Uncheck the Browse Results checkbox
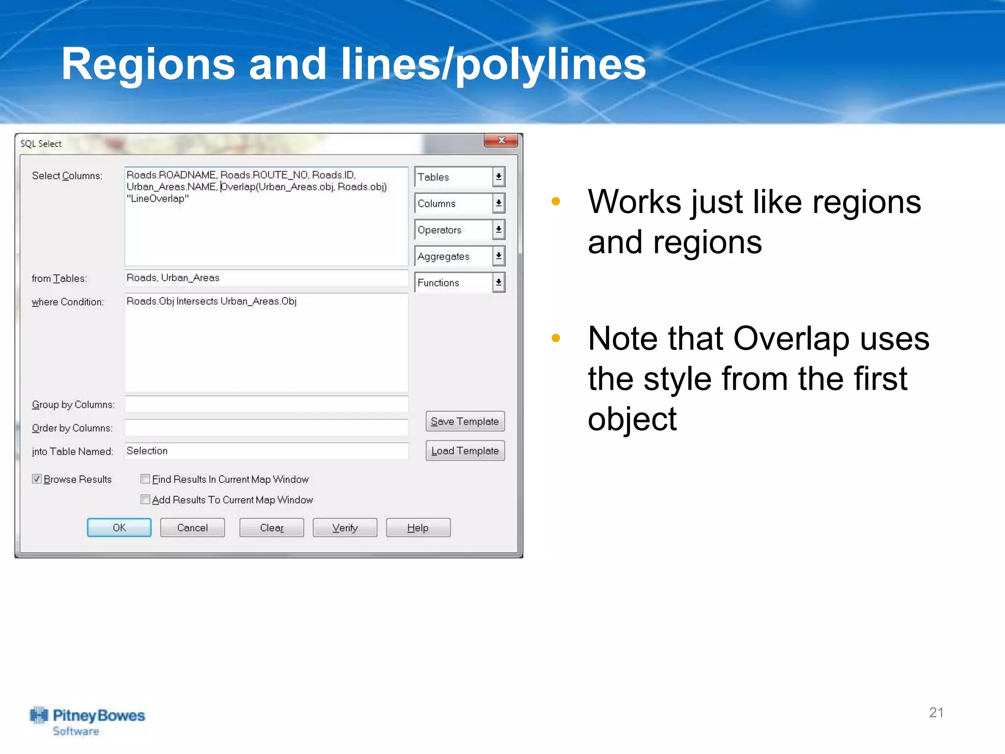The image size is (1005, 754). 37,479
